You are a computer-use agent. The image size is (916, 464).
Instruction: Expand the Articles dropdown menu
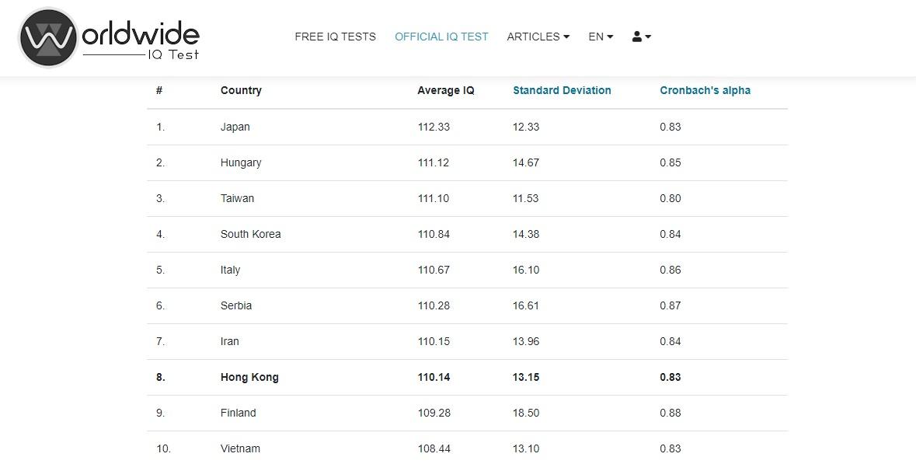[538, 37]
